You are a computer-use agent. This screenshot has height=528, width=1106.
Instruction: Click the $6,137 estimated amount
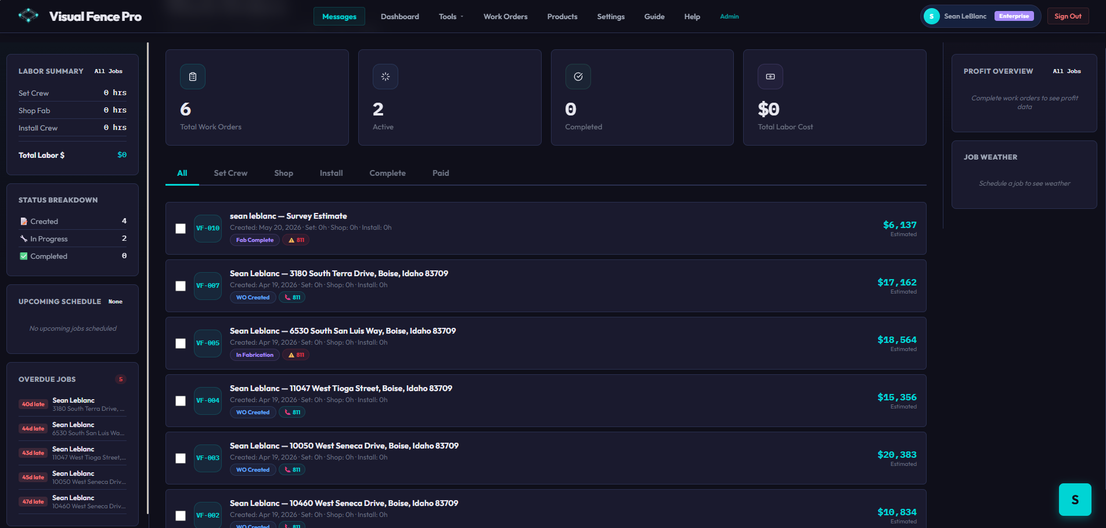900,225
